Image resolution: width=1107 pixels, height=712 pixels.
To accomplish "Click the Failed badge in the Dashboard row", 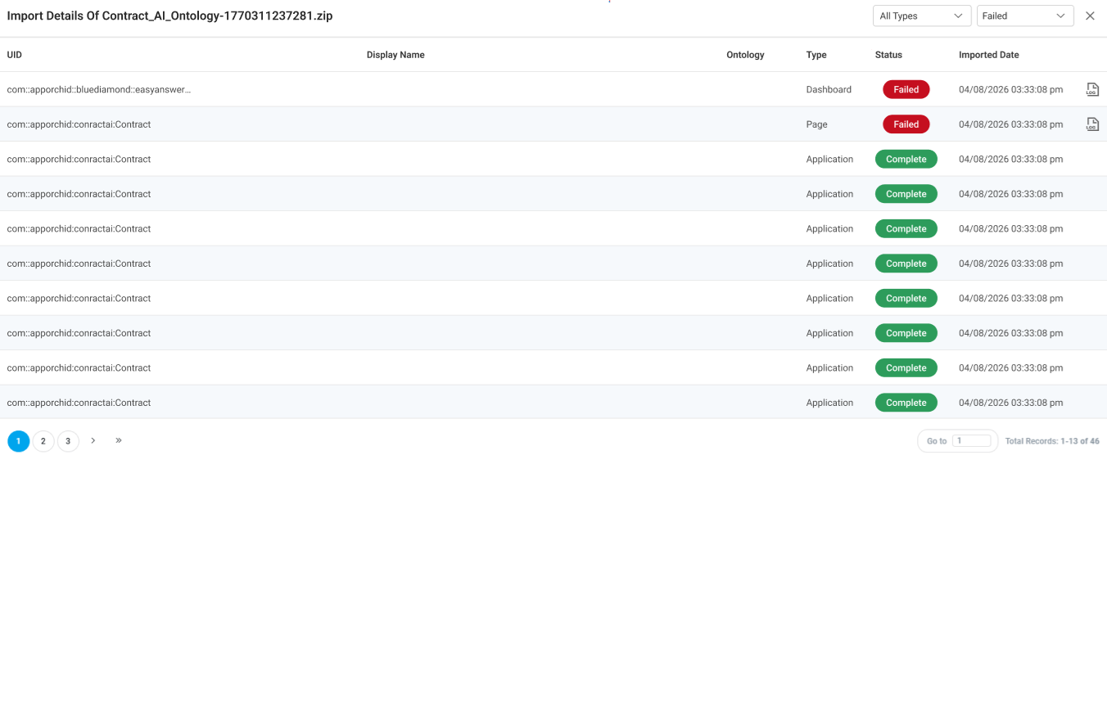I will pos(906,89).
